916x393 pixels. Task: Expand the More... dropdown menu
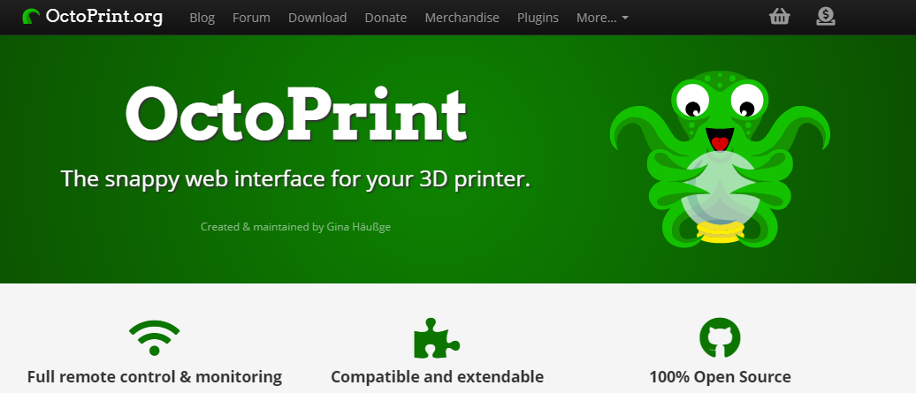tap(602, 18)
